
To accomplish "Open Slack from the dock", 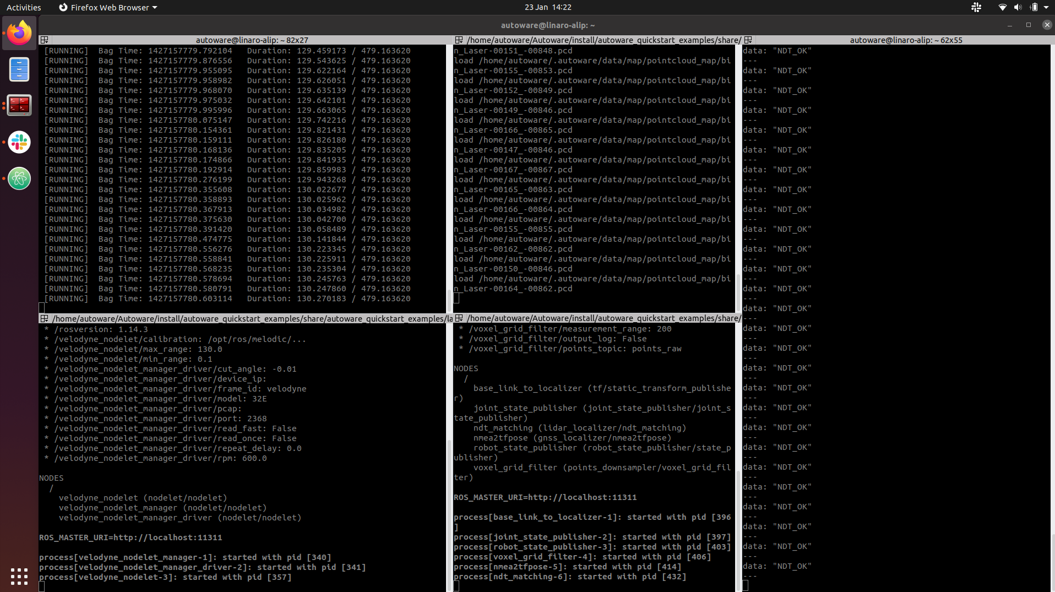I will [19, 142].
